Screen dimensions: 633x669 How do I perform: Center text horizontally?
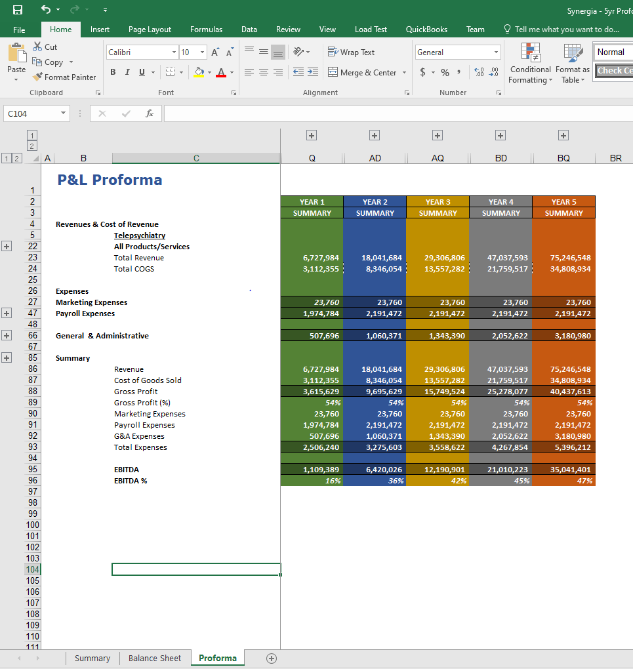point(264,73)
